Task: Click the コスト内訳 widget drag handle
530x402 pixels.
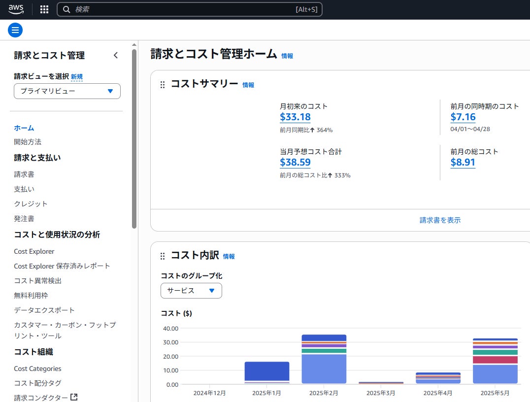Action: coord(163,256)
